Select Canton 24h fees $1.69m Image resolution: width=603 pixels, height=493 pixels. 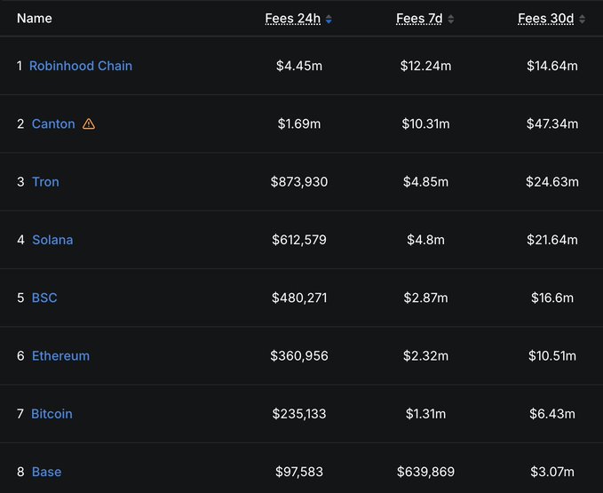(x=299, y=123)
